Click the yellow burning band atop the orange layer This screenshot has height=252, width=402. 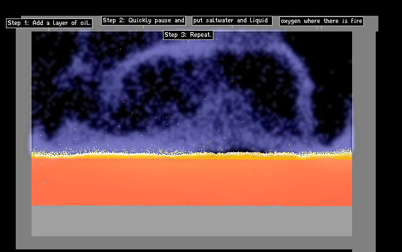(x=192, y=155)
